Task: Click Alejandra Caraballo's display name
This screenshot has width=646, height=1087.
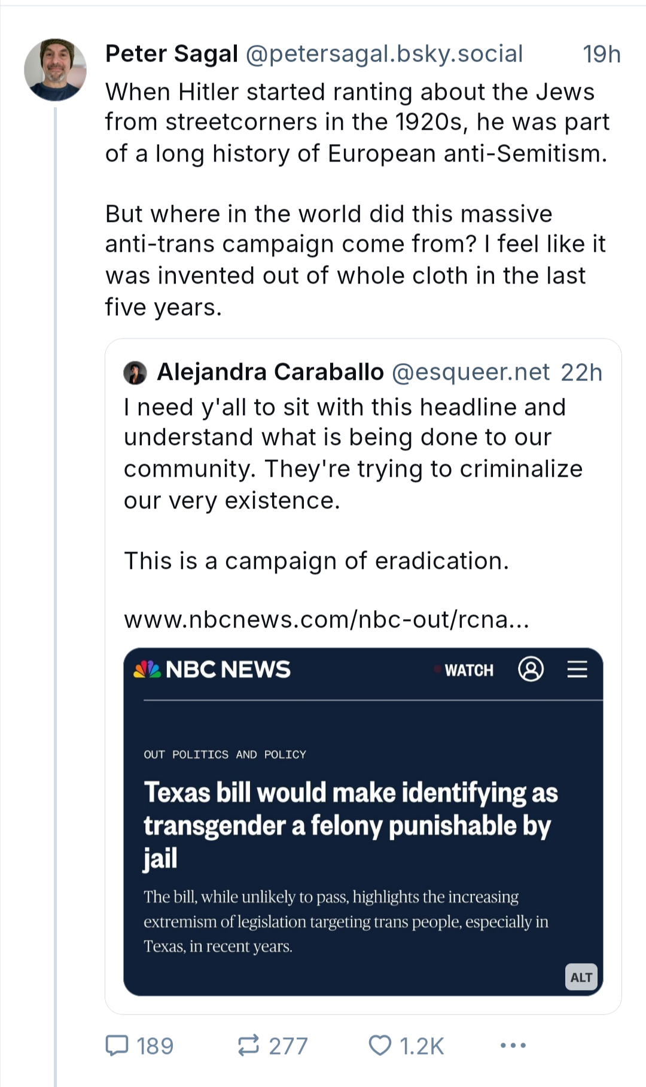Action: tap(270, 372)
